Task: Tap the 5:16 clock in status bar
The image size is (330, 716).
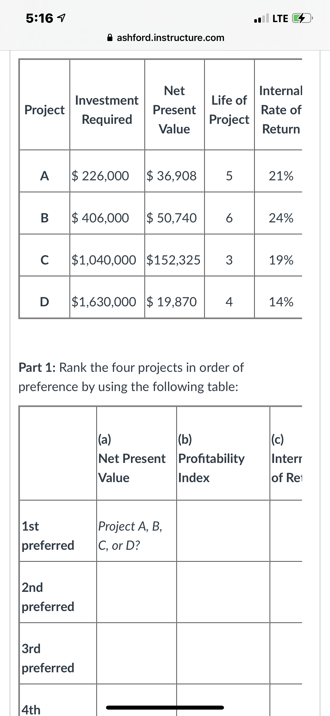Action: 39,18
